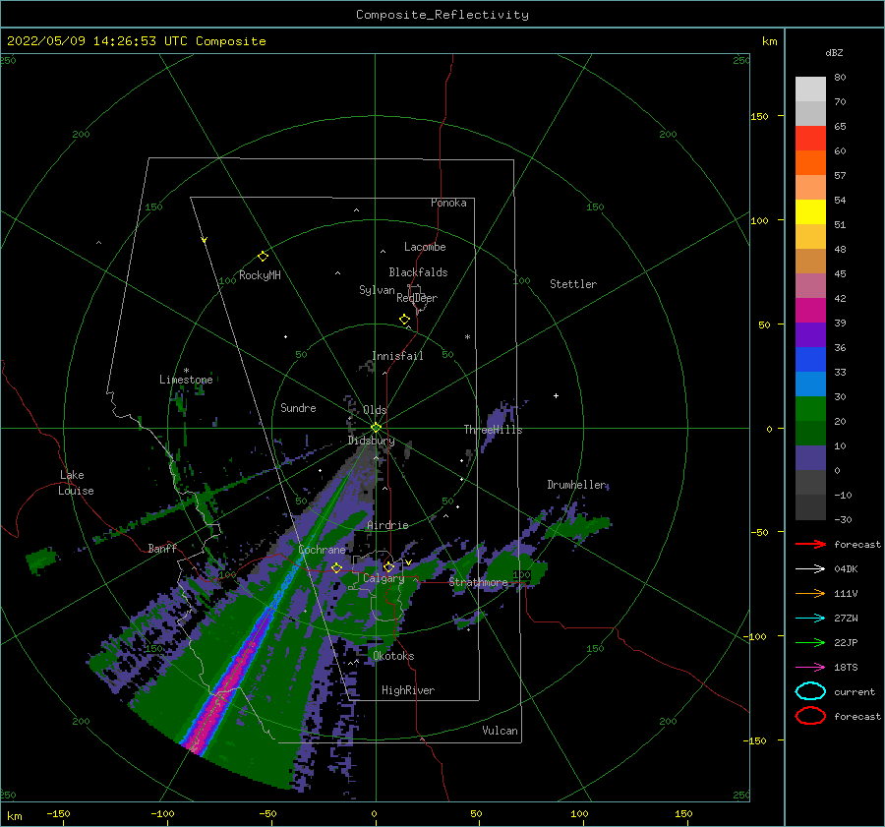Select the 30 dBZ light blue swatch
885x827 pixels.
tap(810, 384)
